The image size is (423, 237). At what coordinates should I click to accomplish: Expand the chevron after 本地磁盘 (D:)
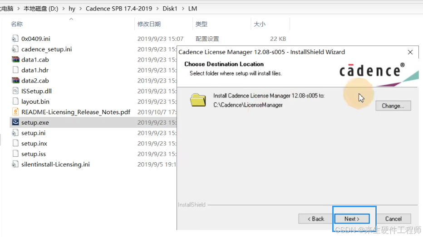[x=64, y=9]
